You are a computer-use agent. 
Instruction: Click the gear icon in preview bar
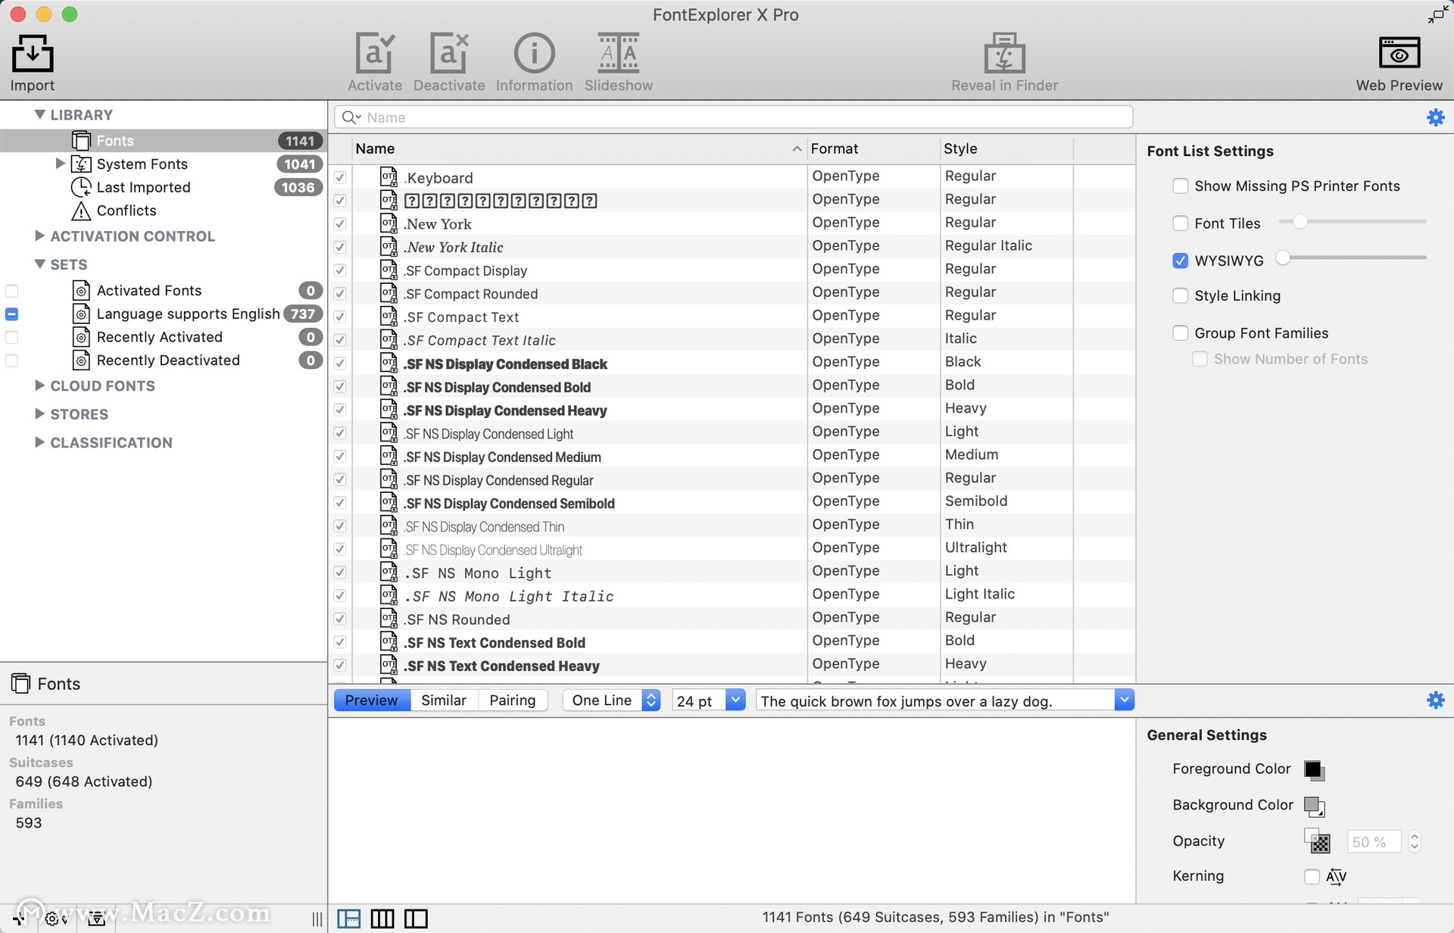click(x=1435, y=700)
